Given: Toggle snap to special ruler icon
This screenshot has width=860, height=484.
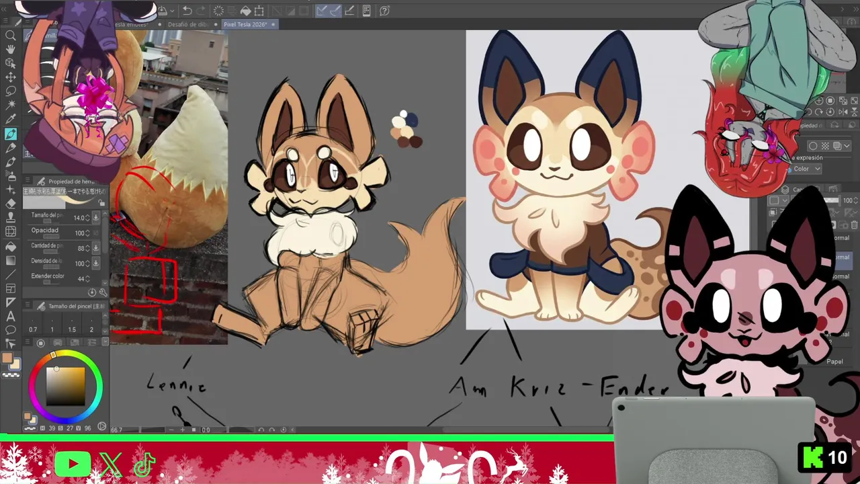Looking at the screenshot, I should 336,11.
